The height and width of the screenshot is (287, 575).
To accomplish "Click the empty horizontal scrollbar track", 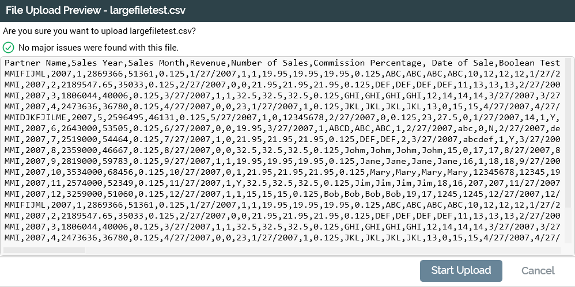I will [323, 250].
